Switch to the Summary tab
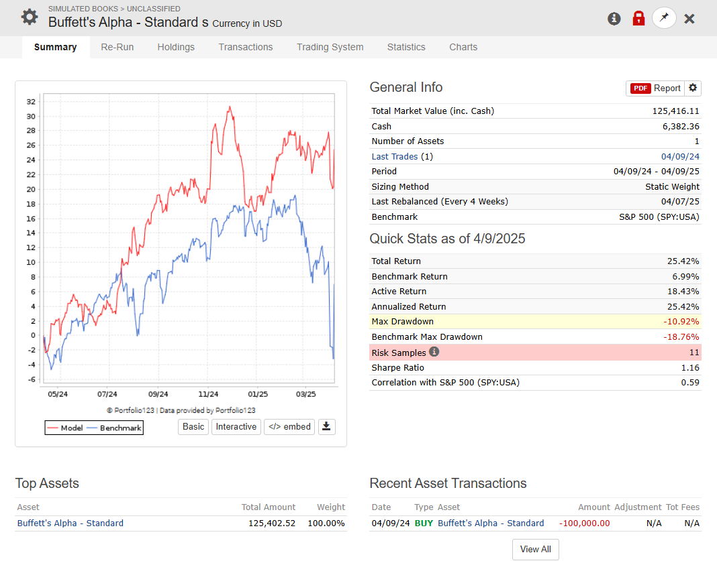 [55, 47]
